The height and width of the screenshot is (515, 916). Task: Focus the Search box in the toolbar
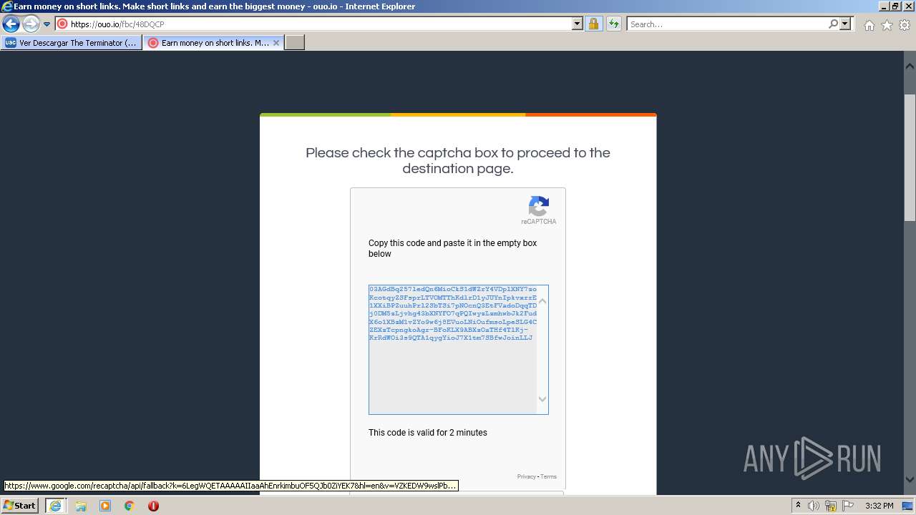[726, 24]
